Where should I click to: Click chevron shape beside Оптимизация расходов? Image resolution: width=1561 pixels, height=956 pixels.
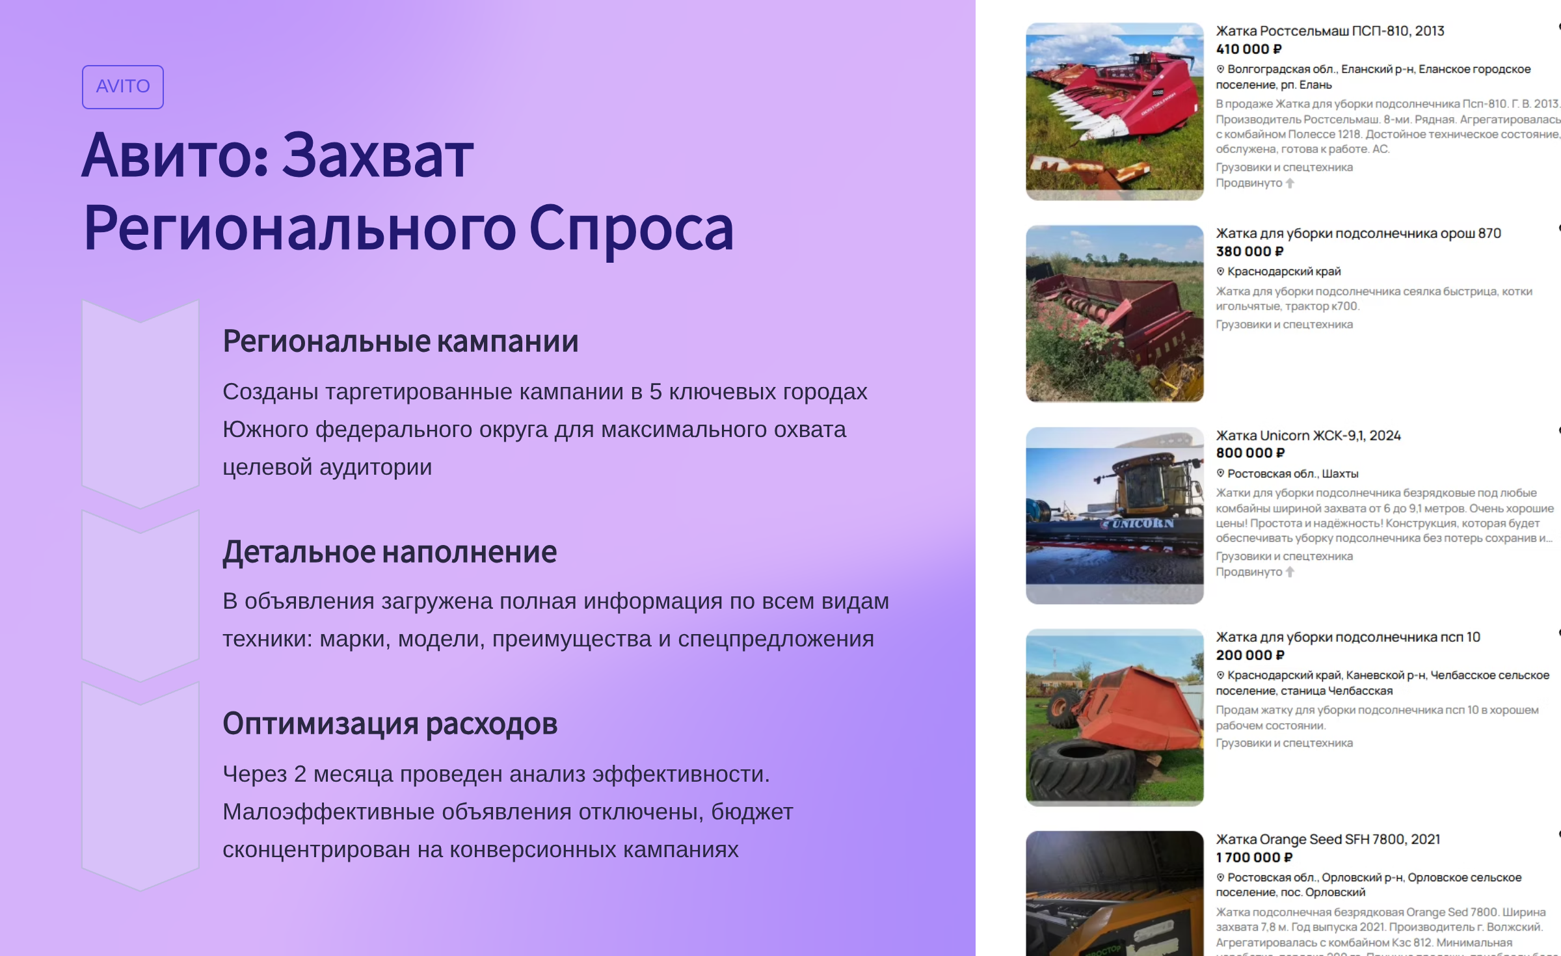(x=140, y=786)
